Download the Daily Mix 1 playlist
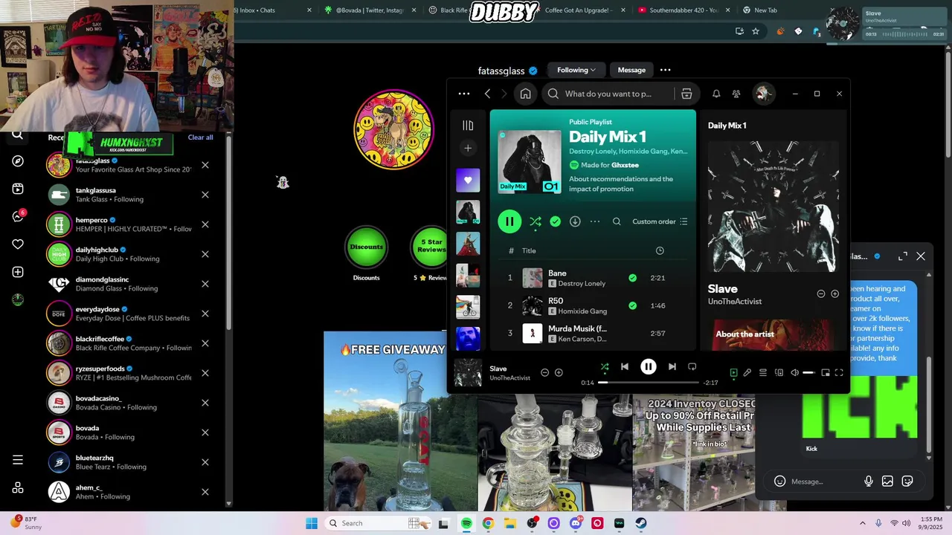952x535 pixels. (x=575, y=221)
